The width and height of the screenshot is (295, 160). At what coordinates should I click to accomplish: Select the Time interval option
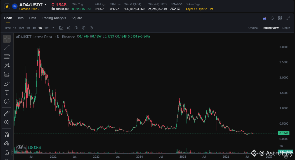click(8, 28)
